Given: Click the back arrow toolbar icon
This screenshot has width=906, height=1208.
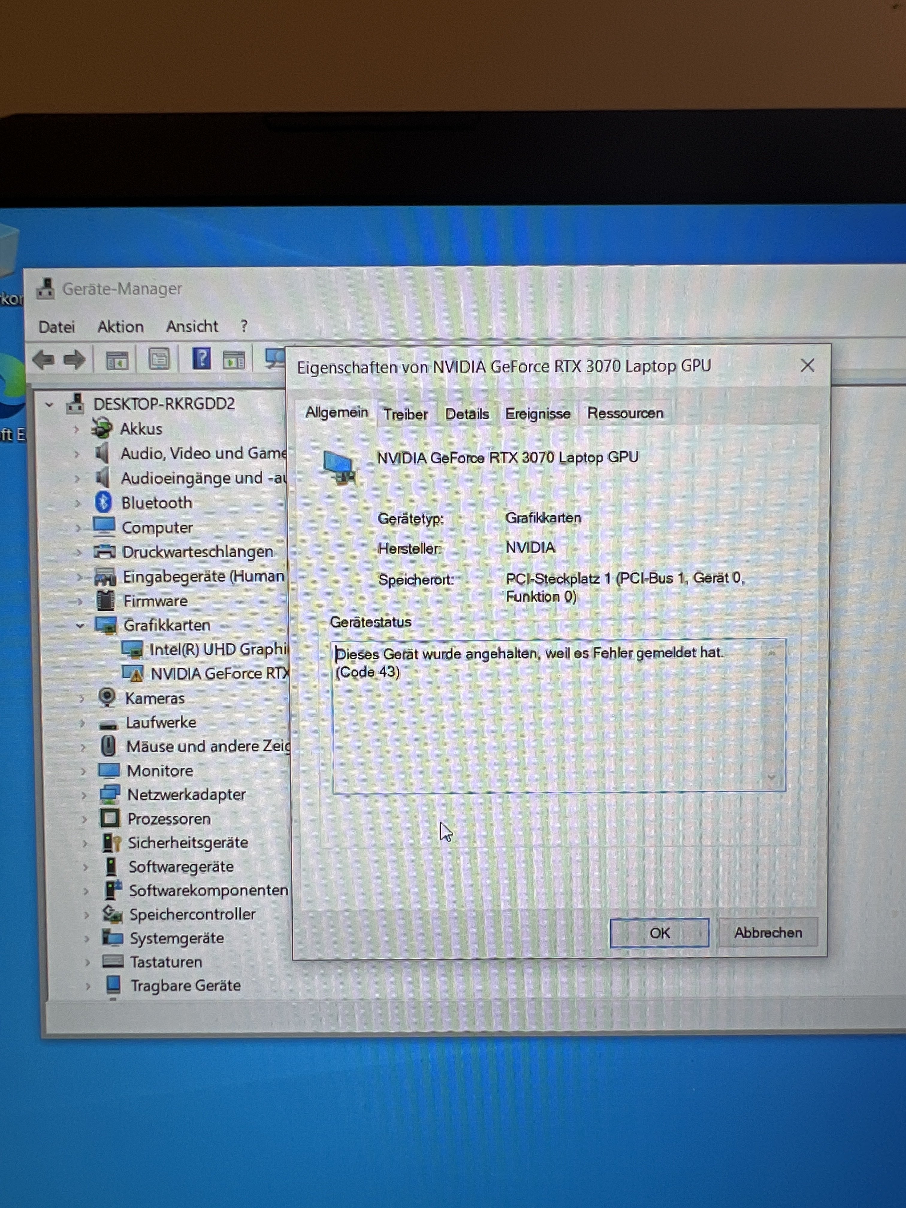Looking at the screenshot, I should pyautogui.click(x=43, y=359).
